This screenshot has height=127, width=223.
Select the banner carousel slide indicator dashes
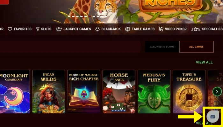tap(87, 17)
